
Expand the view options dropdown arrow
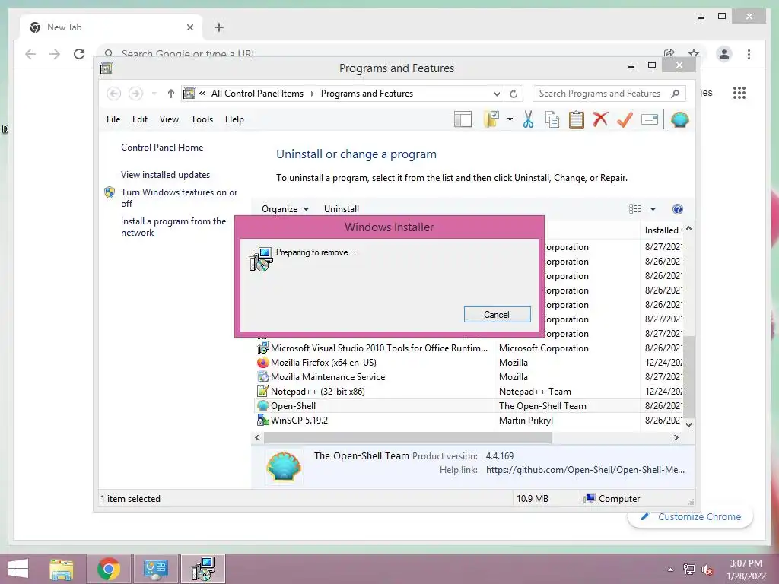point(653,209)
